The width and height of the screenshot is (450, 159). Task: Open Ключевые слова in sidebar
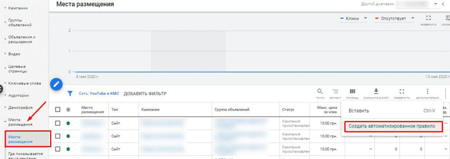25,83
